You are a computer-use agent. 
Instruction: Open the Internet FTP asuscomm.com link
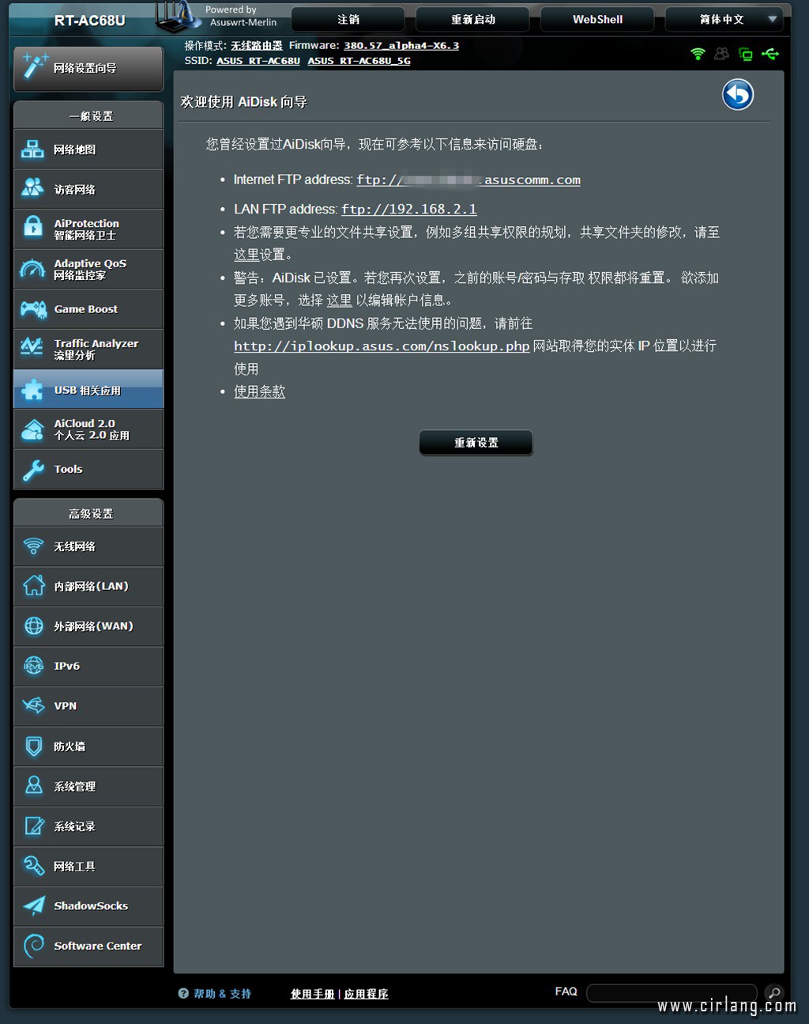tap(468, 180)
